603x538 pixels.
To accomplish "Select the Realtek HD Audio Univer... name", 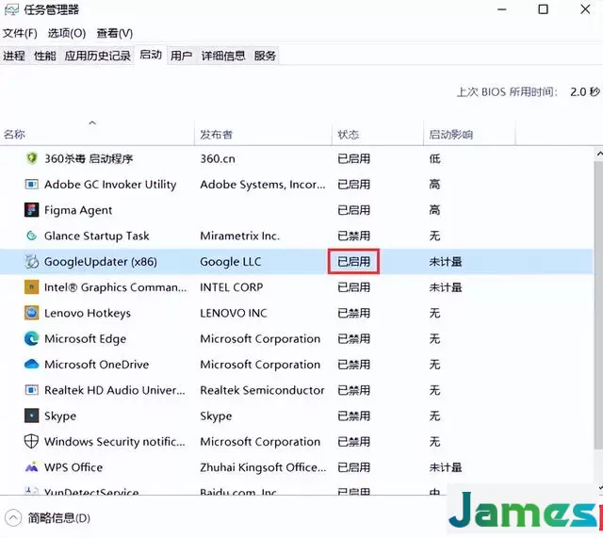I will [115, 390].
